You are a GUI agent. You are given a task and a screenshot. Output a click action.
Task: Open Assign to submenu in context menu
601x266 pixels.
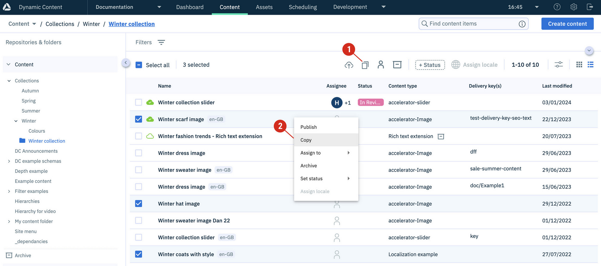(x=326, y=153)
